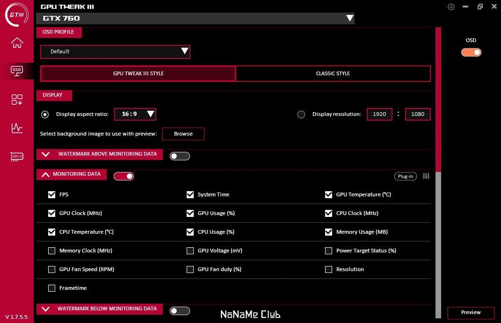Select the OSD sidebar icon
This screenshot has width=501, height=323.
click(17, 71)
